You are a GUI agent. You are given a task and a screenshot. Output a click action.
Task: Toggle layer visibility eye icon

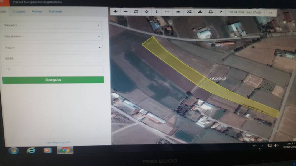click(178, 12)
